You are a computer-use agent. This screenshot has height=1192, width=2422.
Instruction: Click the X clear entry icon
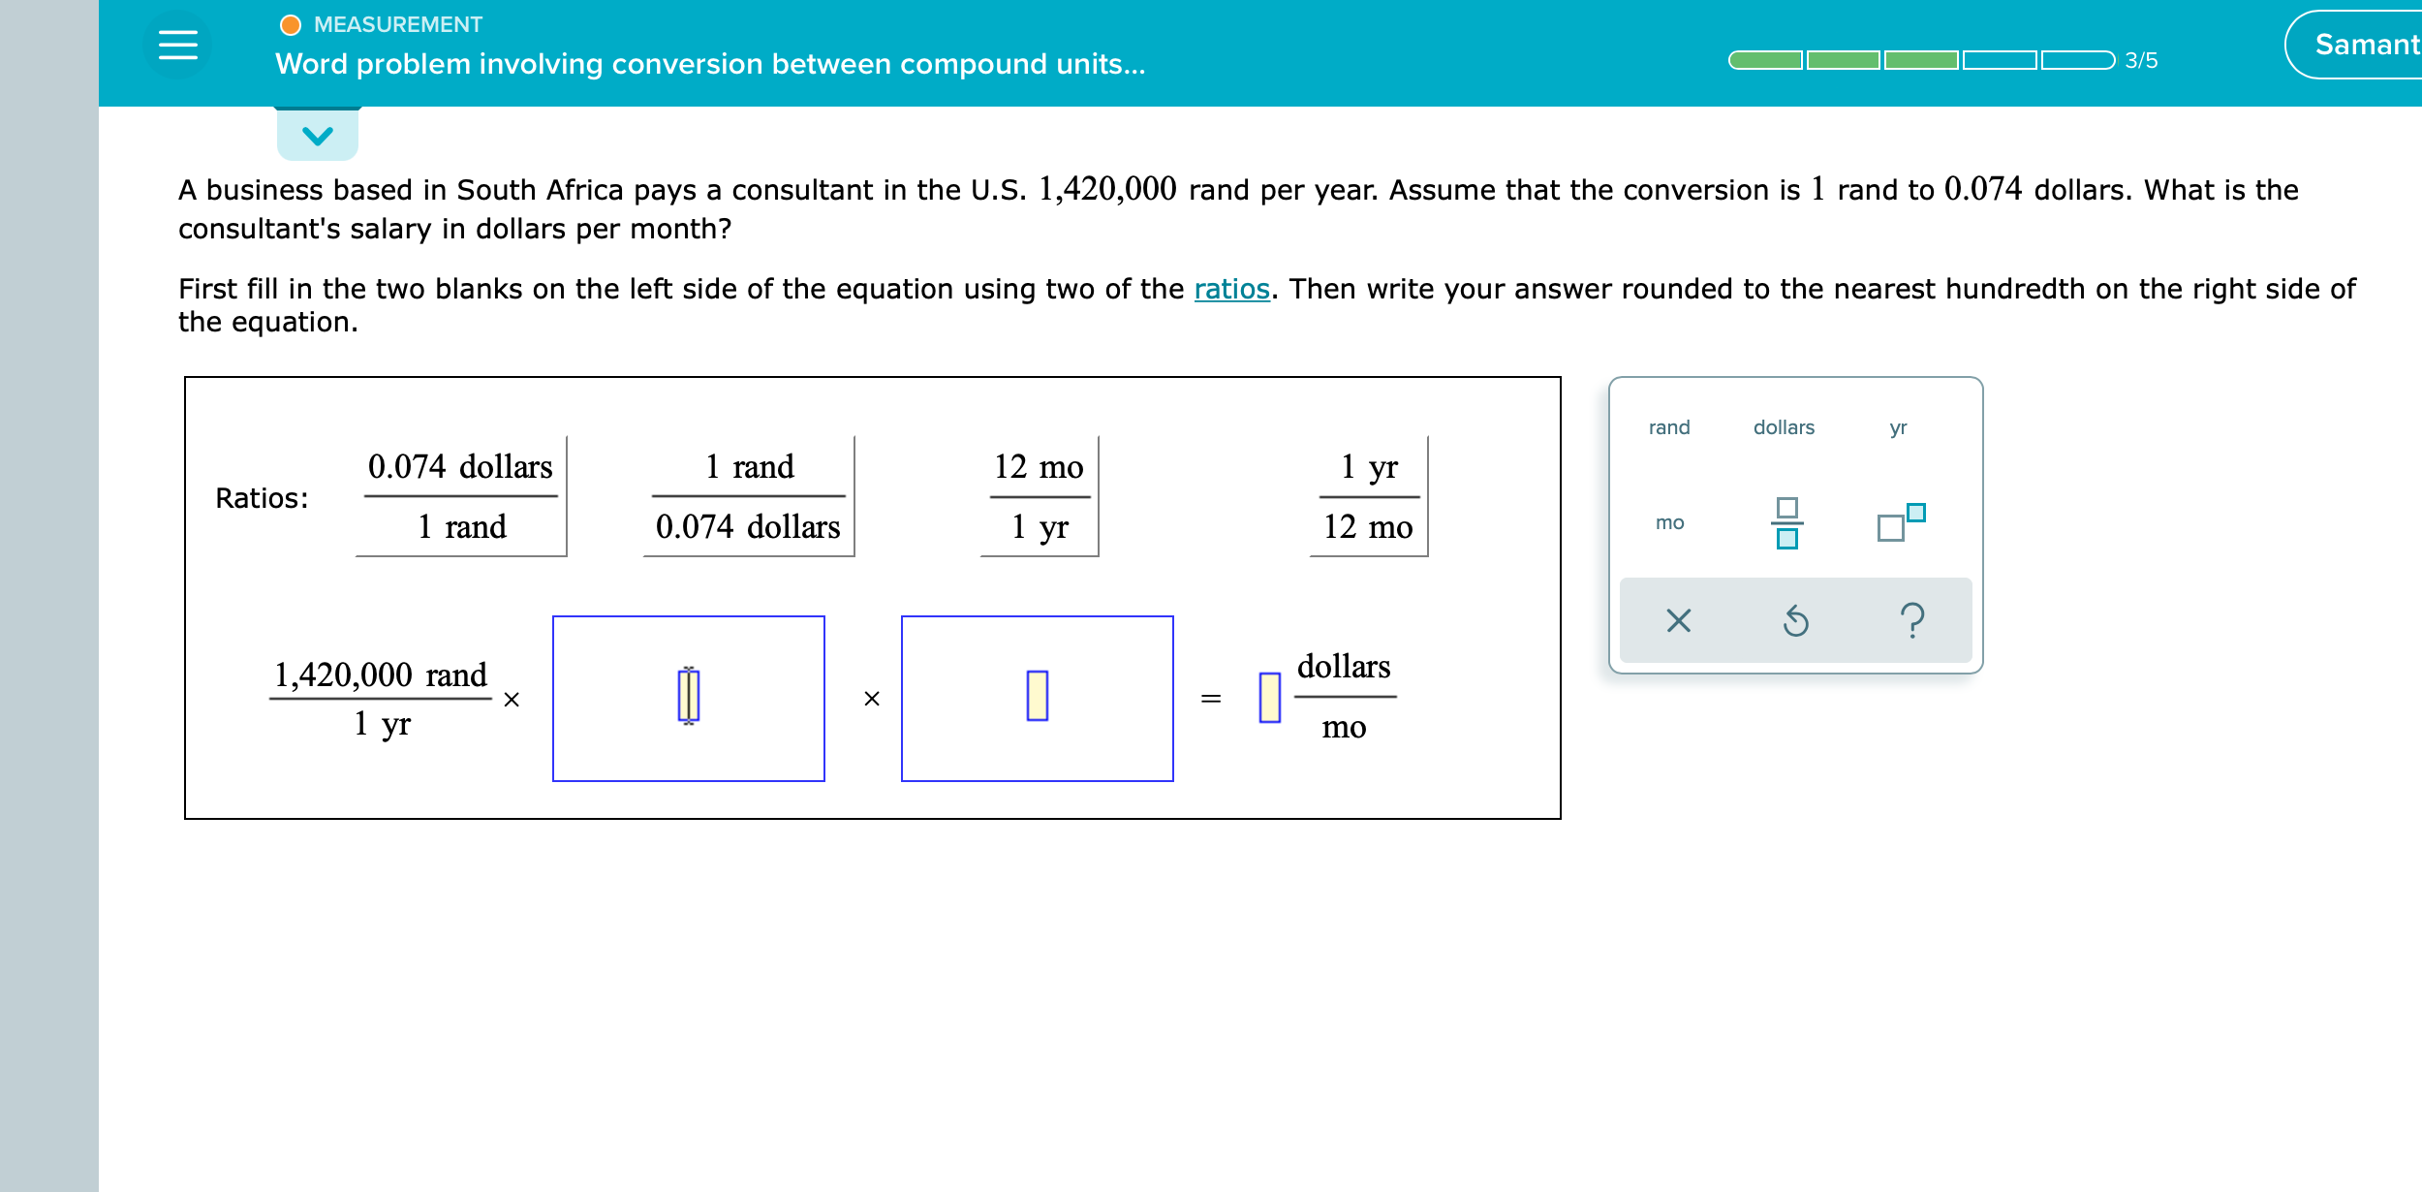click(x=1677, y=621)
